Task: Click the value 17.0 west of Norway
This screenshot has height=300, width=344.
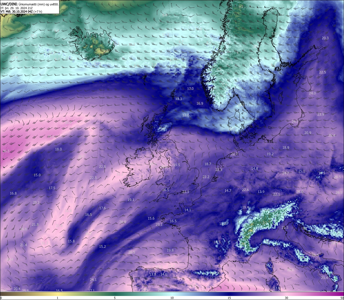Action: point(190,89)
